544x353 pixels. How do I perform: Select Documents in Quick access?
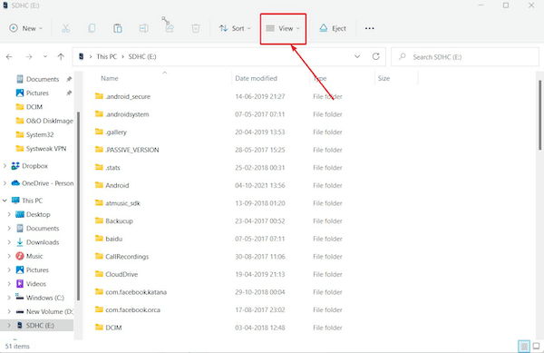[x=43, y=79]
